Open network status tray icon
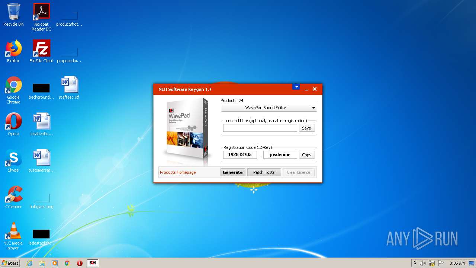The height and width of the screenshot is (268, 476). [x=432, y=263]
